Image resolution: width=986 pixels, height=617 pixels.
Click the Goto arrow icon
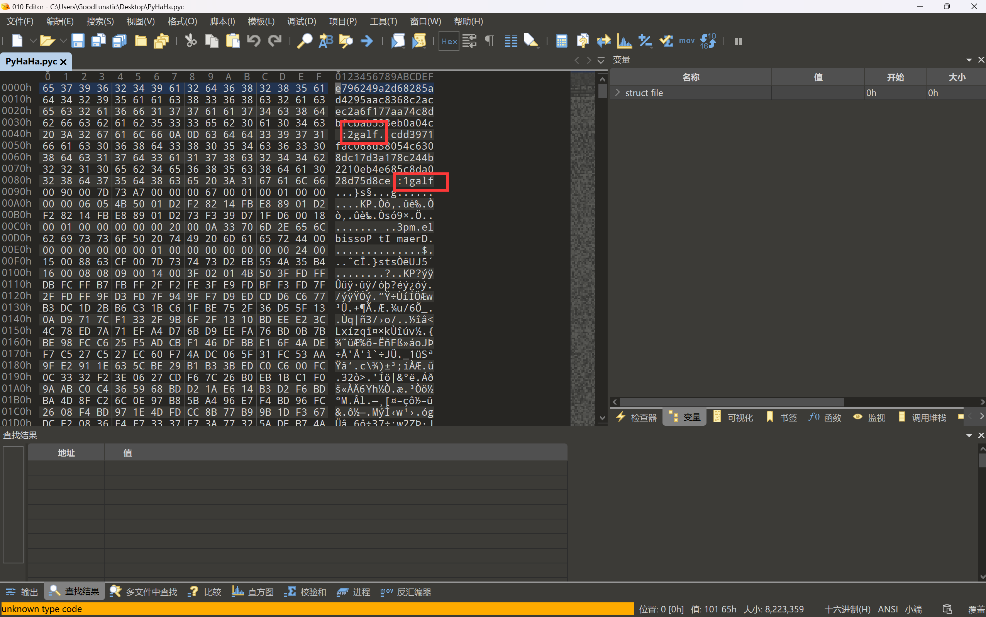pos(367,41)
